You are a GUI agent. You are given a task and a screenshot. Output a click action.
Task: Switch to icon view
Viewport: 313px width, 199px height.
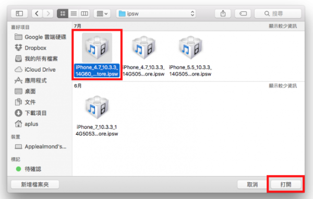63,14
